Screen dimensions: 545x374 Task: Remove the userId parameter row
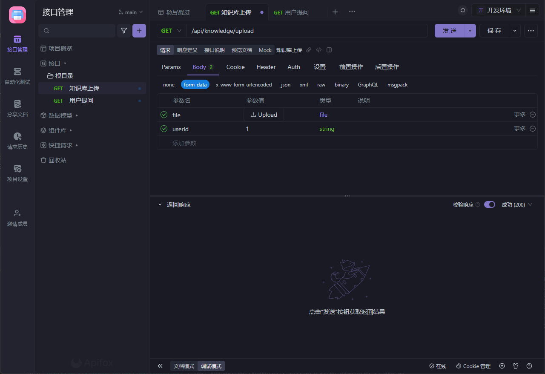532,129
